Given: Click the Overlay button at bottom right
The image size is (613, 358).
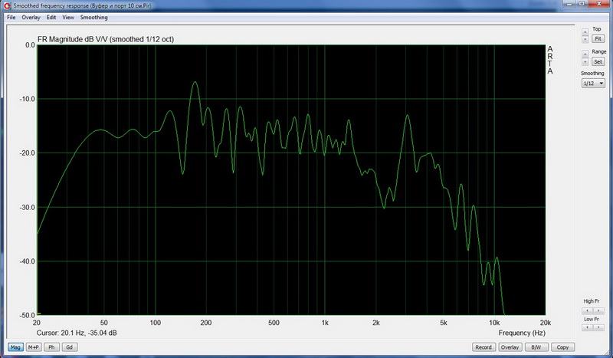Looking at the screenshot, I should [x=510, y=347].
